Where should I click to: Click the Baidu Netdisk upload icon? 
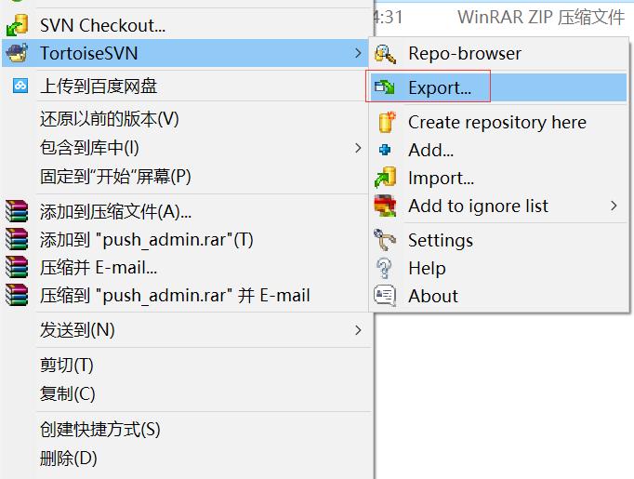click(x=20, y=86)
